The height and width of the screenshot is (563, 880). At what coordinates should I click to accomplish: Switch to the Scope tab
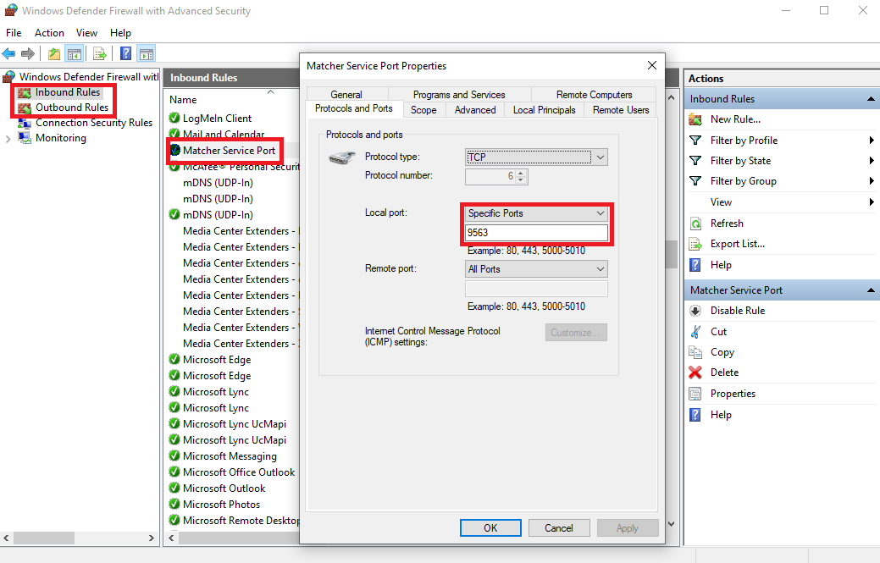[423, 110]
